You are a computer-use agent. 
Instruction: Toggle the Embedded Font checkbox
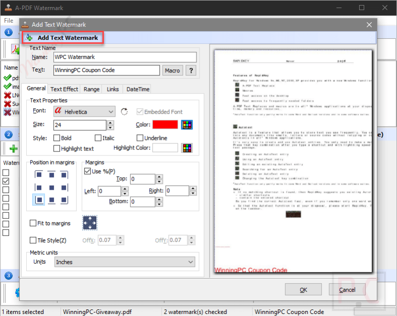pyautogui.click(x=140, y=112)
